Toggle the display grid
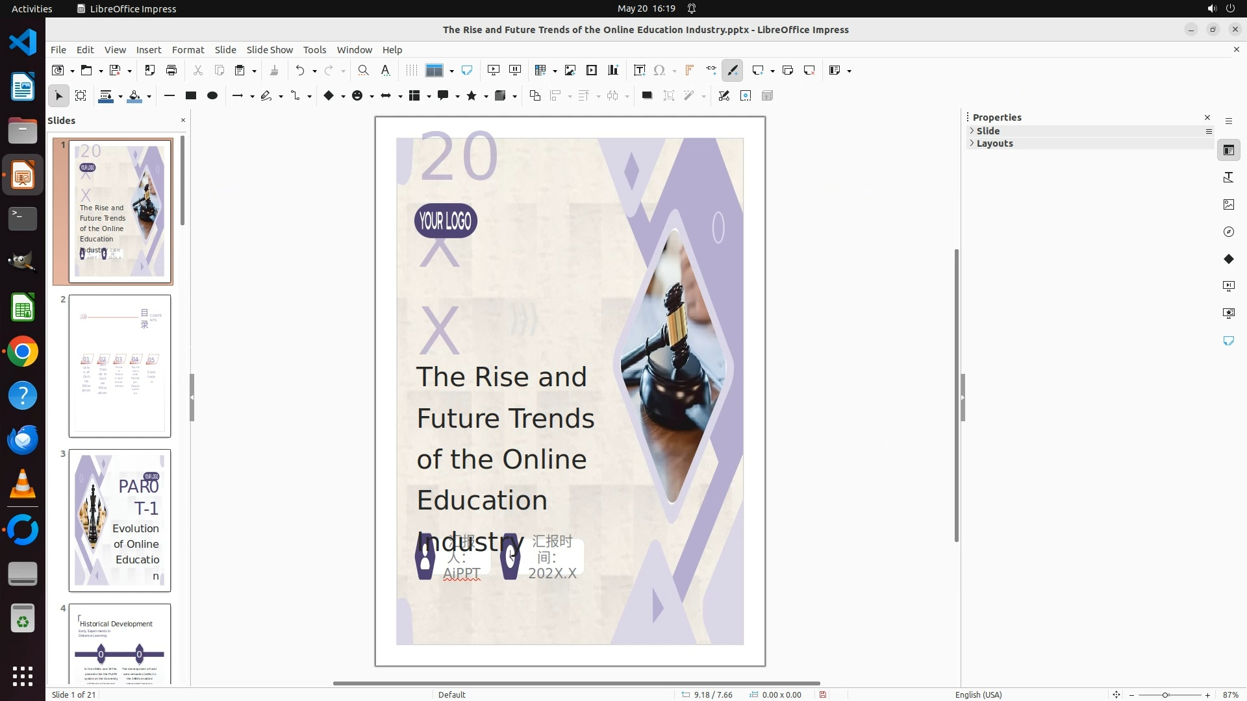The image size is (1247, 701). click(x=411, y=70)
